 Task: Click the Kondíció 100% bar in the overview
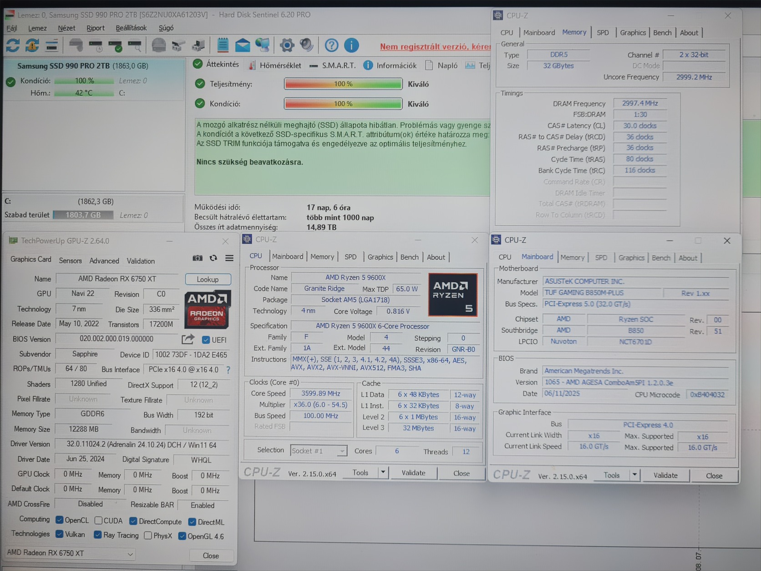click(343, 104)
